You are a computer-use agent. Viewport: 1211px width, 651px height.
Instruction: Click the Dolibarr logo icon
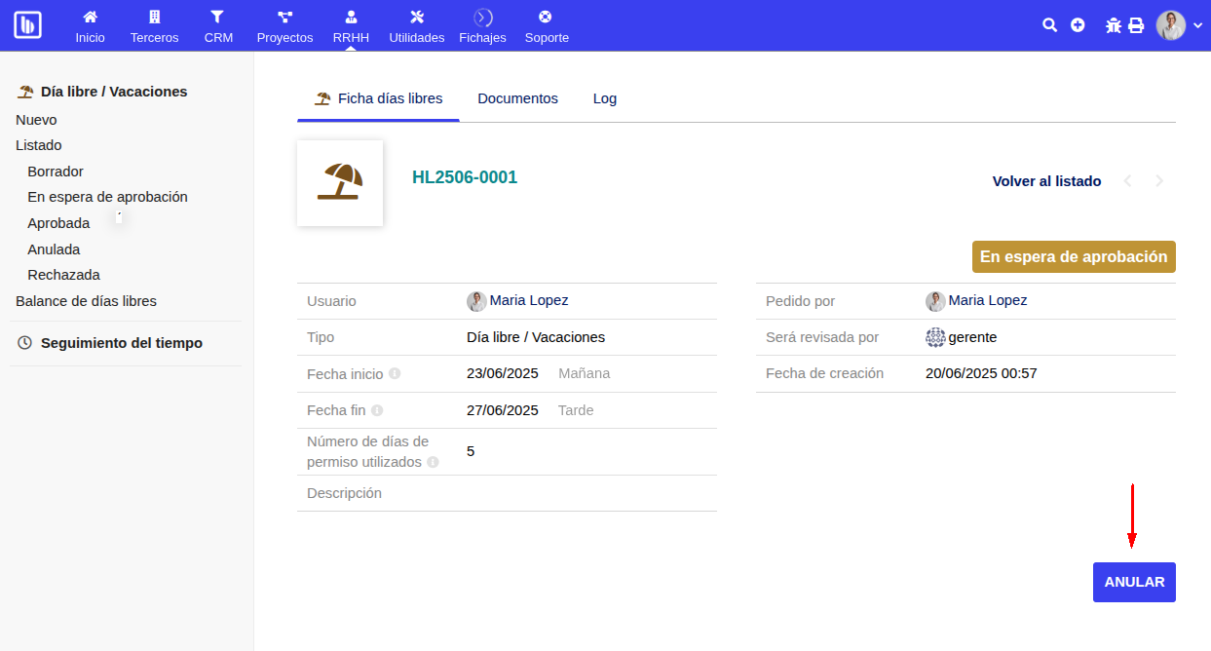coord(28,25)
